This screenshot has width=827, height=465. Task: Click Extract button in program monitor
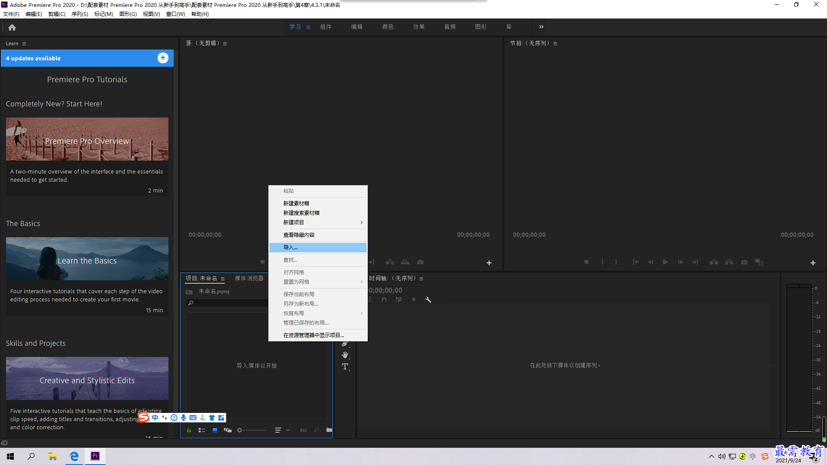pyautogui.click(x=729, y=262)
